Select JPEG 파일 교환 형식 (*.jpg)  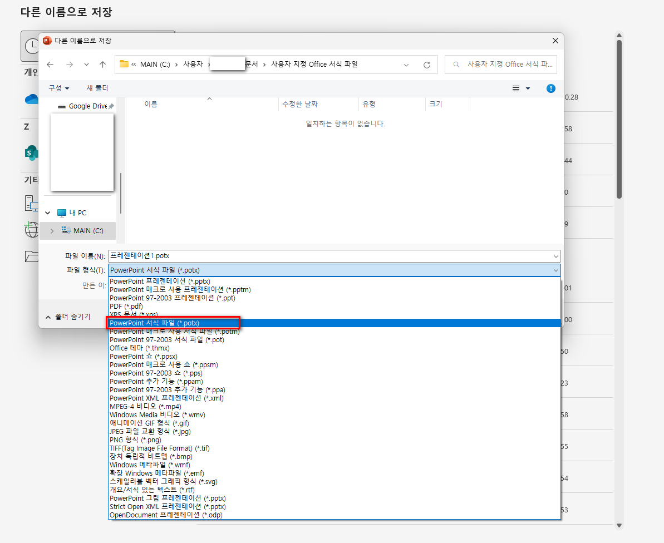click(x=335, y=432)
